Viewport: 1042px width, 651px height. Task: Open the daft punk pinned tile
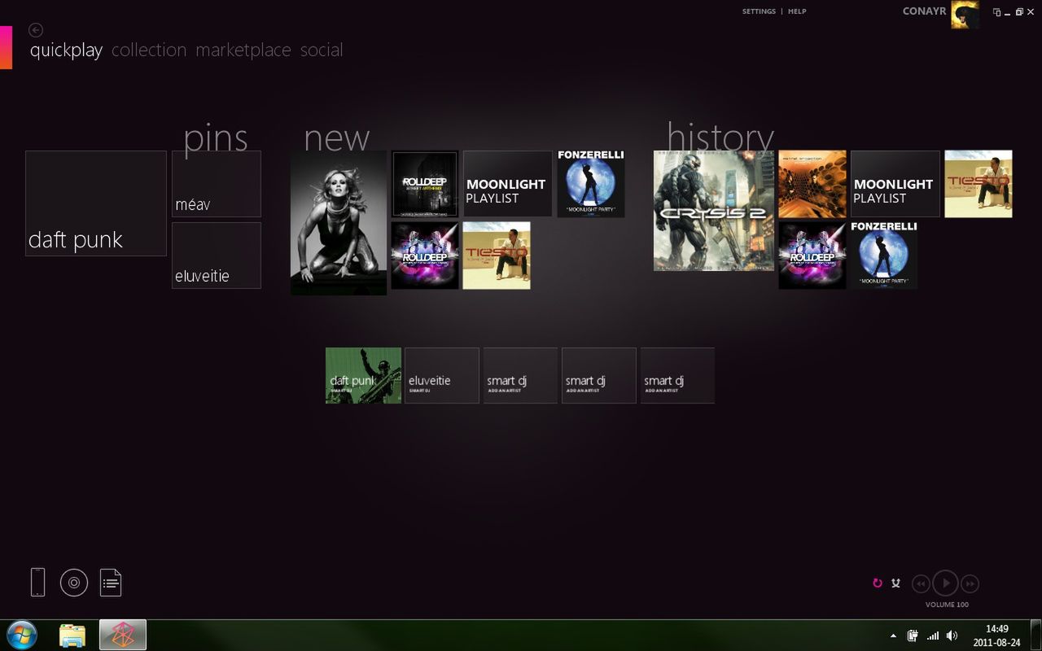tap(96, 203)
